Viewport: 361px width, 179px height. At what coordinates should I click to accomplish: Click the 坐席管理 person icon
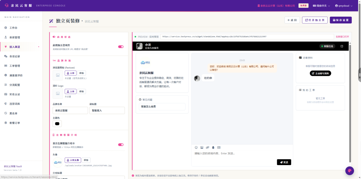[x=6, y=37]
